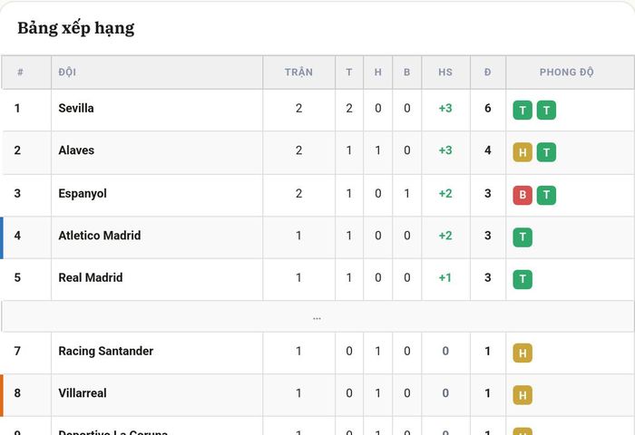The image size is (635, 435).
Task: Click Alaves' yellow H form badge
Action: [x=523, y=152]
